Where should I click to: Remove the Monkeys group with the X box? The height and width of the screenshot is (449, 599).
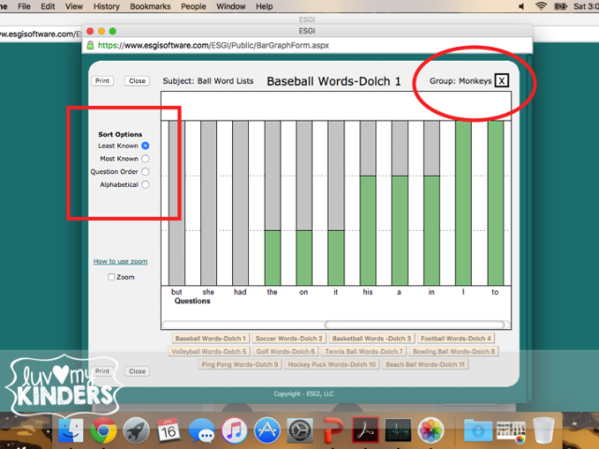click(x=502, y=80)
